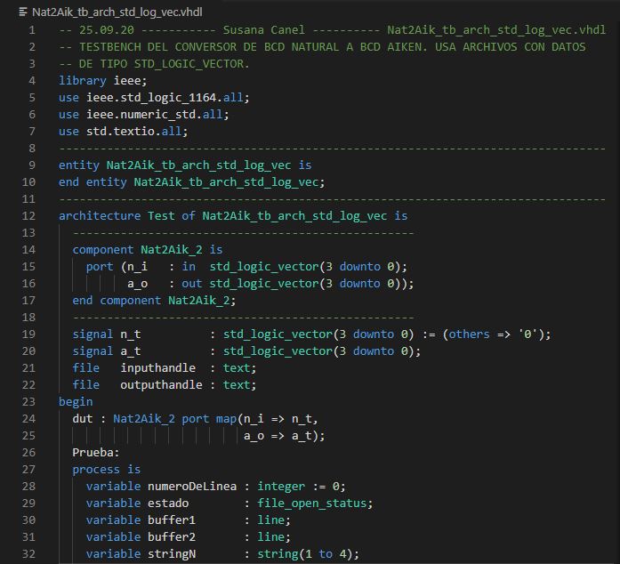Image resolution: width=620 pixels, height=564 pixels.
Task: Click the 'begin' keyword on line 23
Action: (76, 401)
